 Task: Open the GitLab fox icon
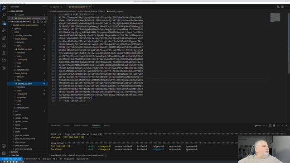4,60
